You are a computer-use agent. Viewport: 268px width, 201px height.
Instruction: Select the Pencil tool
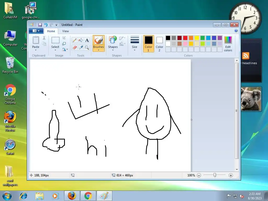click(x=75, y=40)
